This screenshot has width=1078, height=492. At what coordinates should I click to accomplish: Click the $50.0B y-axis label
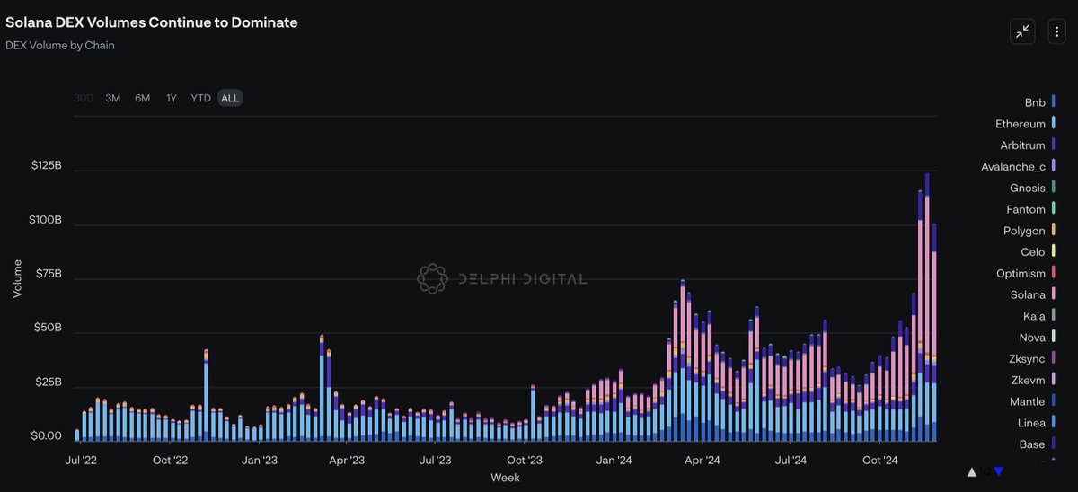tap(46, 329)
